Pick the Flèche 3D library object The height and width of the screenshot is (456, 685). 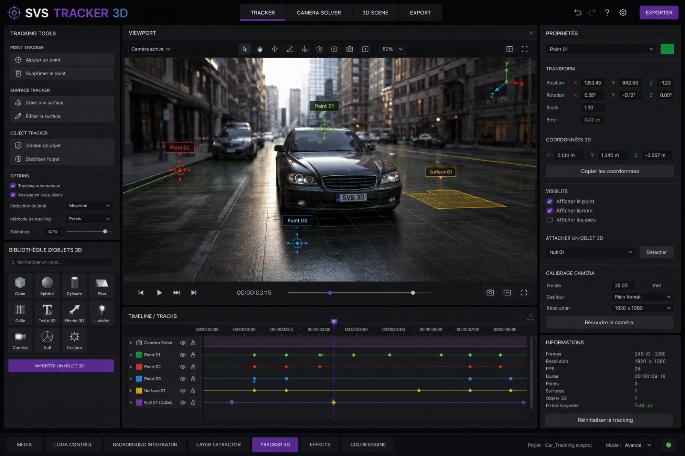pyautogui.click(x=74, y=313)
